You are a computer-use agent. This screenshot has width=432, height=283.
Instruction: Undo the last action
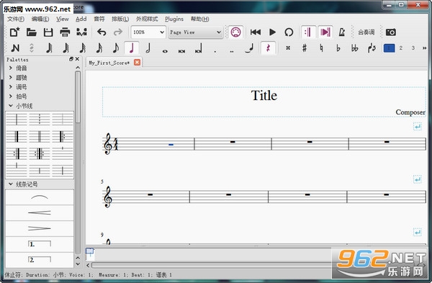click(x=102, y=32)
